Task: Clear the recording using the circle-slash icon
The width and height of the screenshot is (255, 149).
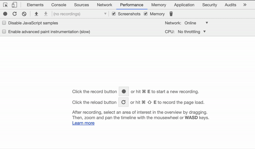Action: coord(24,14)
